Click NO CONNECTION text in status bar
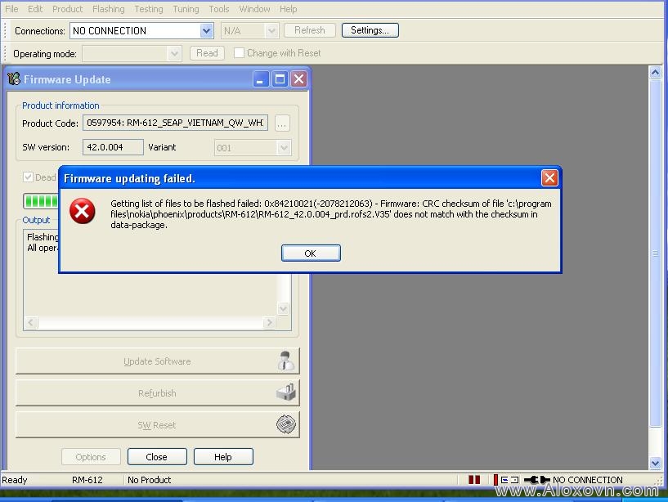This screenshot has width=668, height=502. click(x=588, y=480)
